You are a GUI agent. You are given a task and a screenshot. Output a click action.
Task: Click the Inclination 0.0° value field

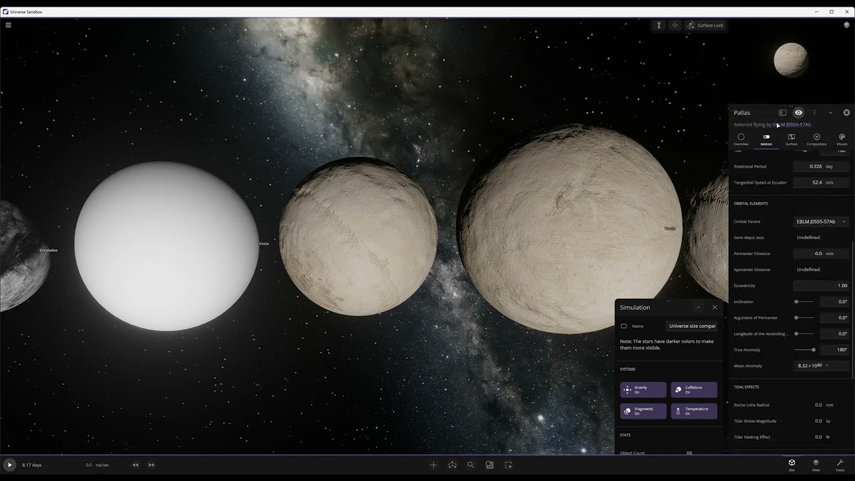(834, 301)
